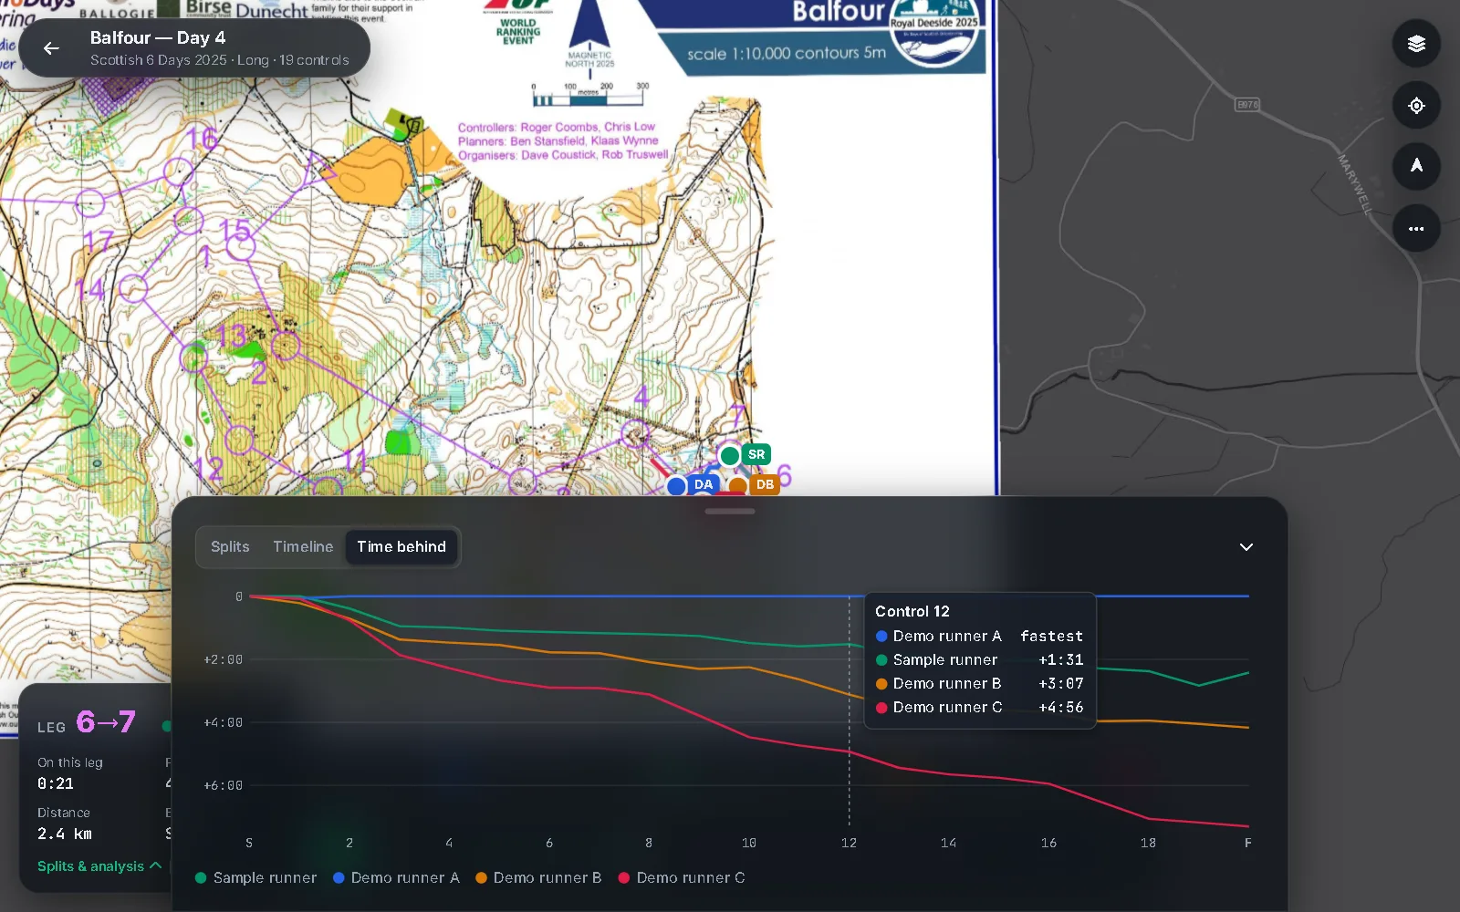Click Sample runner +1:31 tooltip row

pyautogui.click(x=979, y=660)
